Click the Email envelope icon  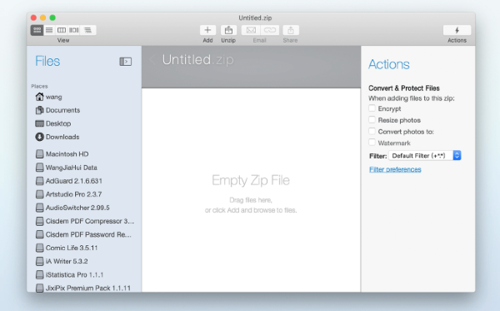(x=251, y=30)
